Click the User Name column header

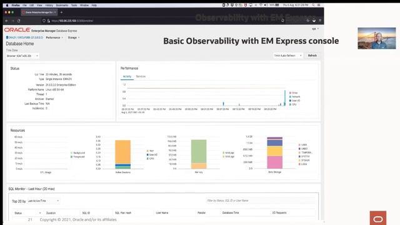[x=162, y=212]
